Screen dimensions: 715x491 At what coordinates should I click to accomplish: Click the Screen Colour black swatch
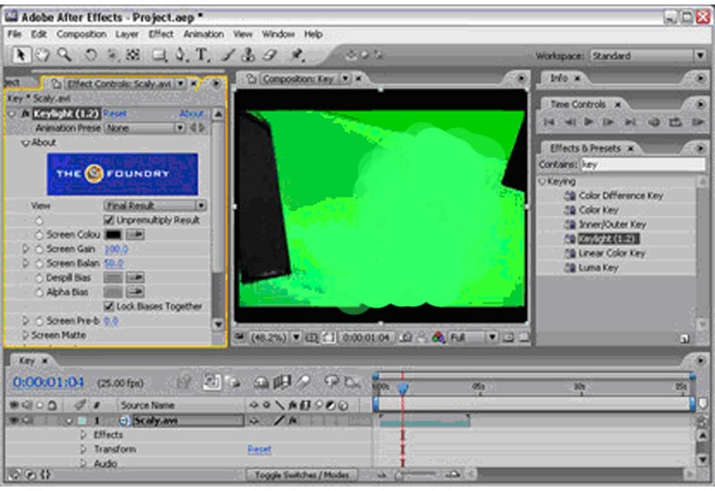tap(114, 235)
